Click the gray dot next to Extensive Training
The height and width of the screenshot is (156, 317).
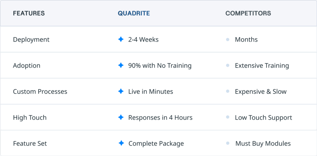click(x=228, y=65)
